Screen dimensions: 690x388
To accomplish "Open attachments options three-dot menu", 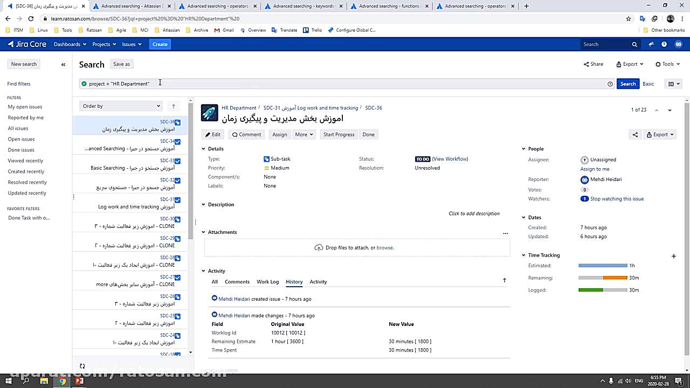I will point(506,233).
